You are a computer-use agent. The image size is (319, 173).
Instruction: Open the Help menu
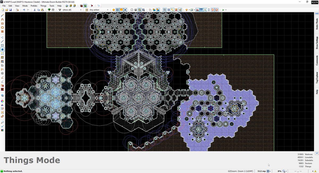(59, 6)
